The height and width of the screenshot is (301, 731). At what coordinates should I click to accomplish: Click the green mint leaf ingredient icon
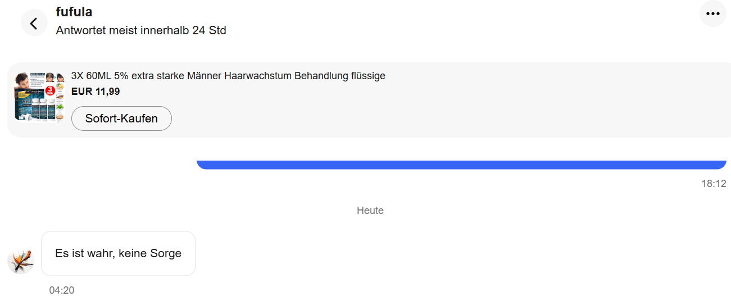tap(60, 106)
